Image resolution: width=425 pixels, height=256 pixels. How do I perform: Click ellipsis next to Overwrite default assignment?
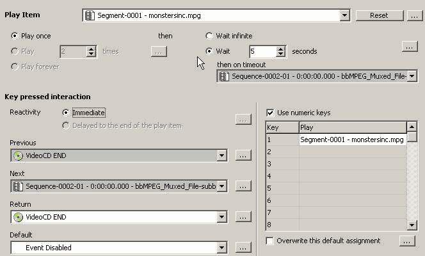pyautogui.click(x=407, y=241)
